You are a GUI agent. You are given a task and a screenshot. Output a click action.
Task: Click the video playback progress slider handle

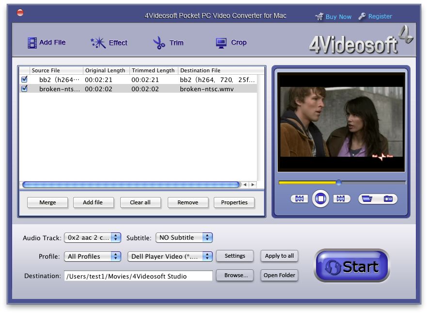pyautogui.click(x=338, y=182)
